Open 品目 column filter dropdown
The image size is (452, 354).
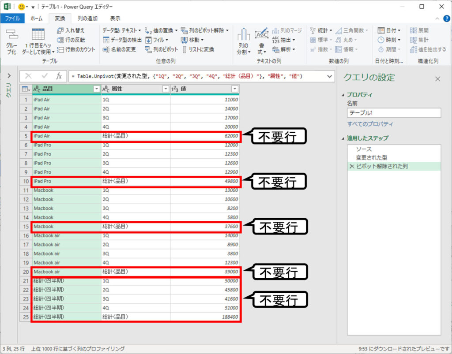point(97,89)
